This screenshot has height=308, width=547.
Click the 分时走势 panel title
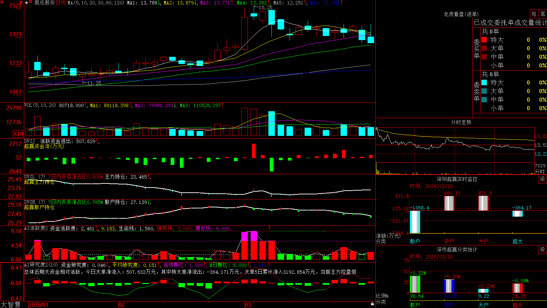click(x=461, y=122)
